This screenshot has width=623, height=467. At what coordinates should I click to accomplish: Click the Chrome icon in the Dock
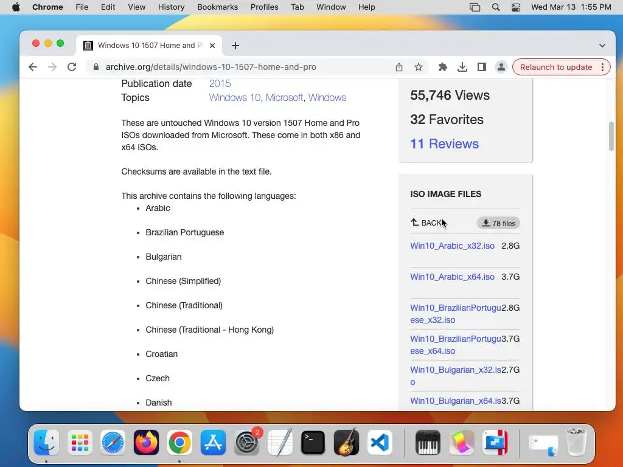pos(179,442)
